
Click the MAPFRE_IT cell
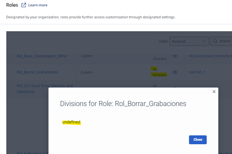tap(197, 72)
